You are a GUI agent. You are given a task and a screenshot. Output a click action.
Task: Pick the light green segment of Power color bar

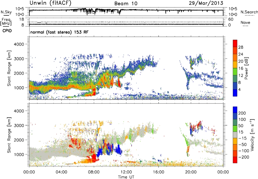coord(235,72)
